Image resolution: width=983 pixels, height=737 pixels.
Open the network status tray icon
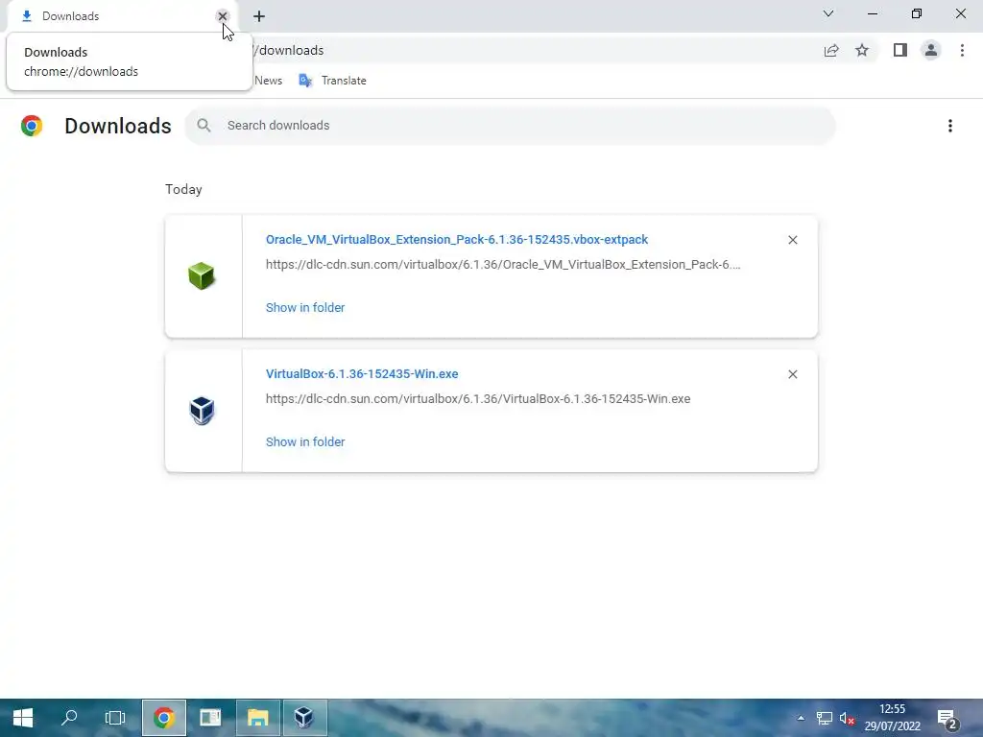point(824,718)
